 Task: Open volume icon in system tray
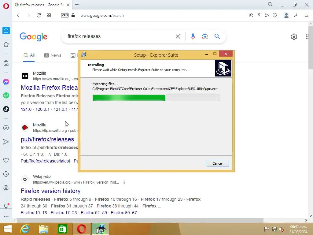(282, 229)
